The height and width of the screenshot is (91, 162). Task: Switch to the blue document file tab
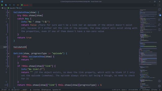pyautogui.click(x=6, y=5)
